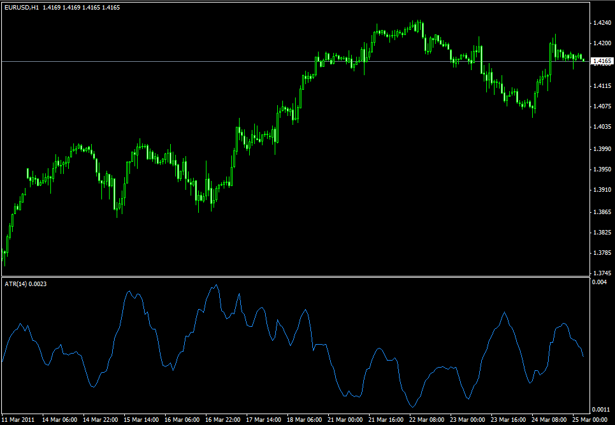Click the 24 Mar 08:00 time label

click(549, 419)
